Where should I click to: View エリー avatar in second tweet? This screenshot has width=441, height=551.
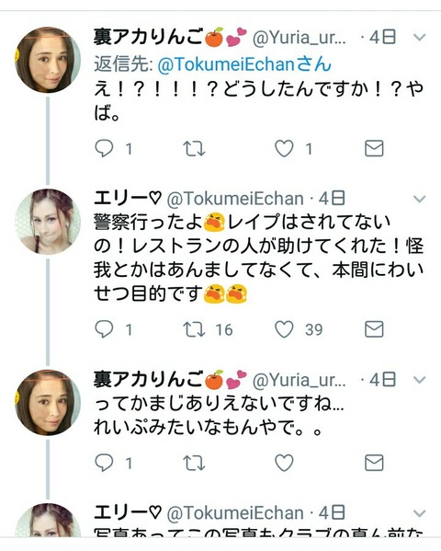pyautogui.click(x=48, y=222)
